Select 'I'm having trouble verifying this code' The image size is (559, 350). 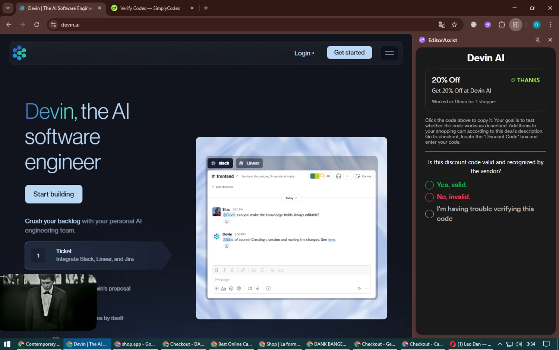(429, 214)
